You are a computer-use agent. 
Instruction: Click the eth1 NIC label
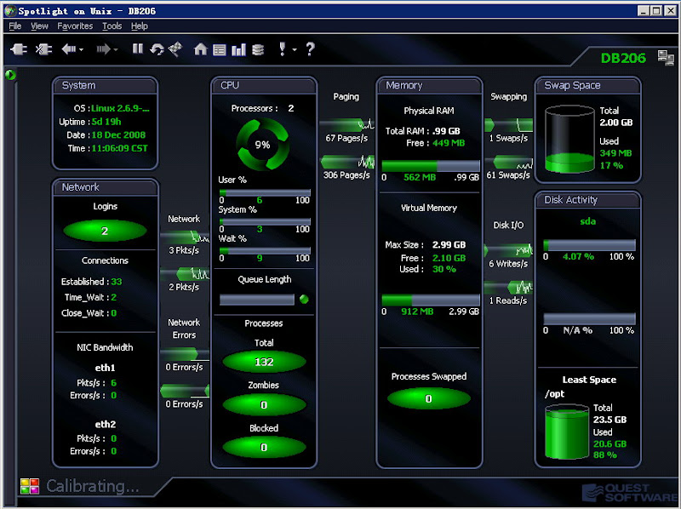(105, 368)
